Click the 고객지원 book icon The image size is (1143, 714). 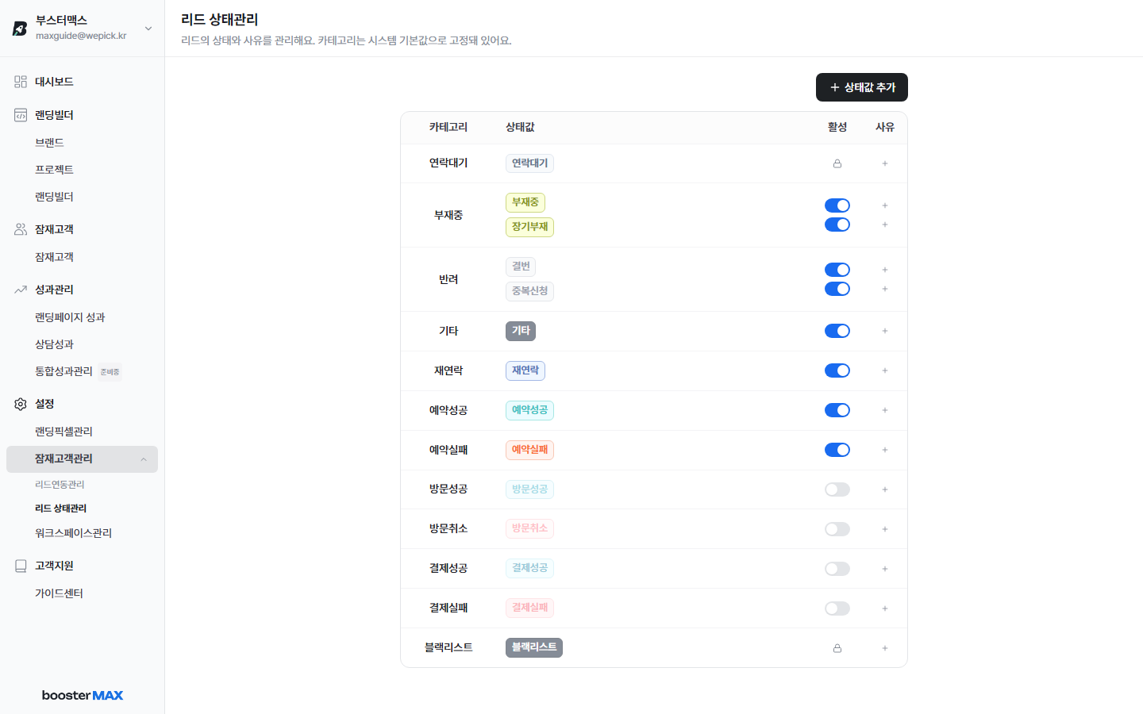[x=21, y=566]
